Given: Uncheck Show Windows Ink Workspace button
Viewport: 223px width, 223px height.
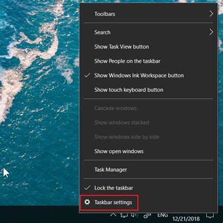Looking at the screenshot, I should [x=148, y=76].
